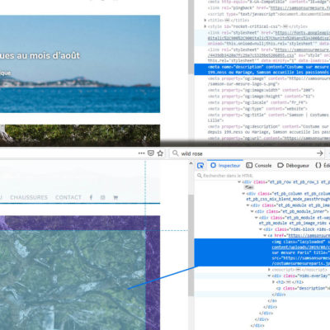Expand the rocket-critical-css style node

click(x=205, y=26)
